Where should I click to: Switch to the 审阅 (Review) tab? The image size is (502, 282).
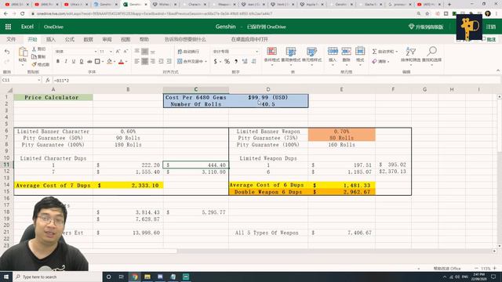point(107,39)
